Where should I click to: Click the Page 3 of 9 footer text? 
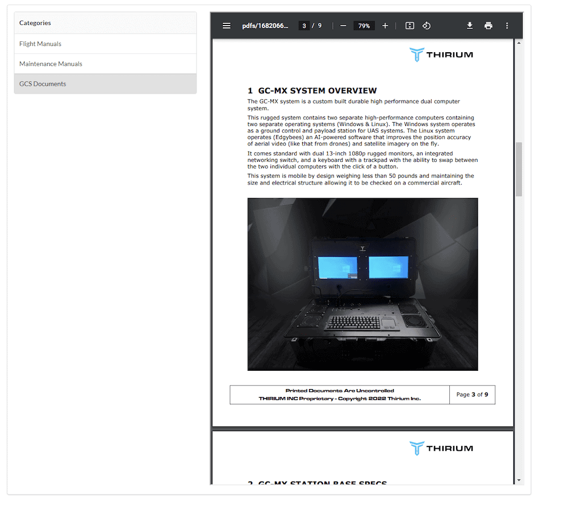coord(472,395)
